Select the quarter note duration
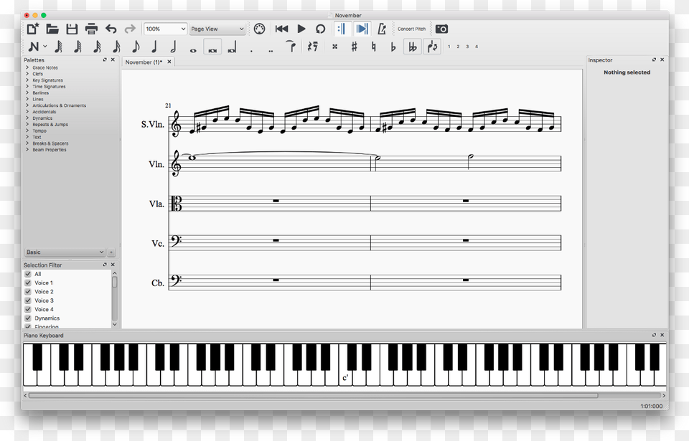This screenshot has height=441, width=689. (154, 47)
